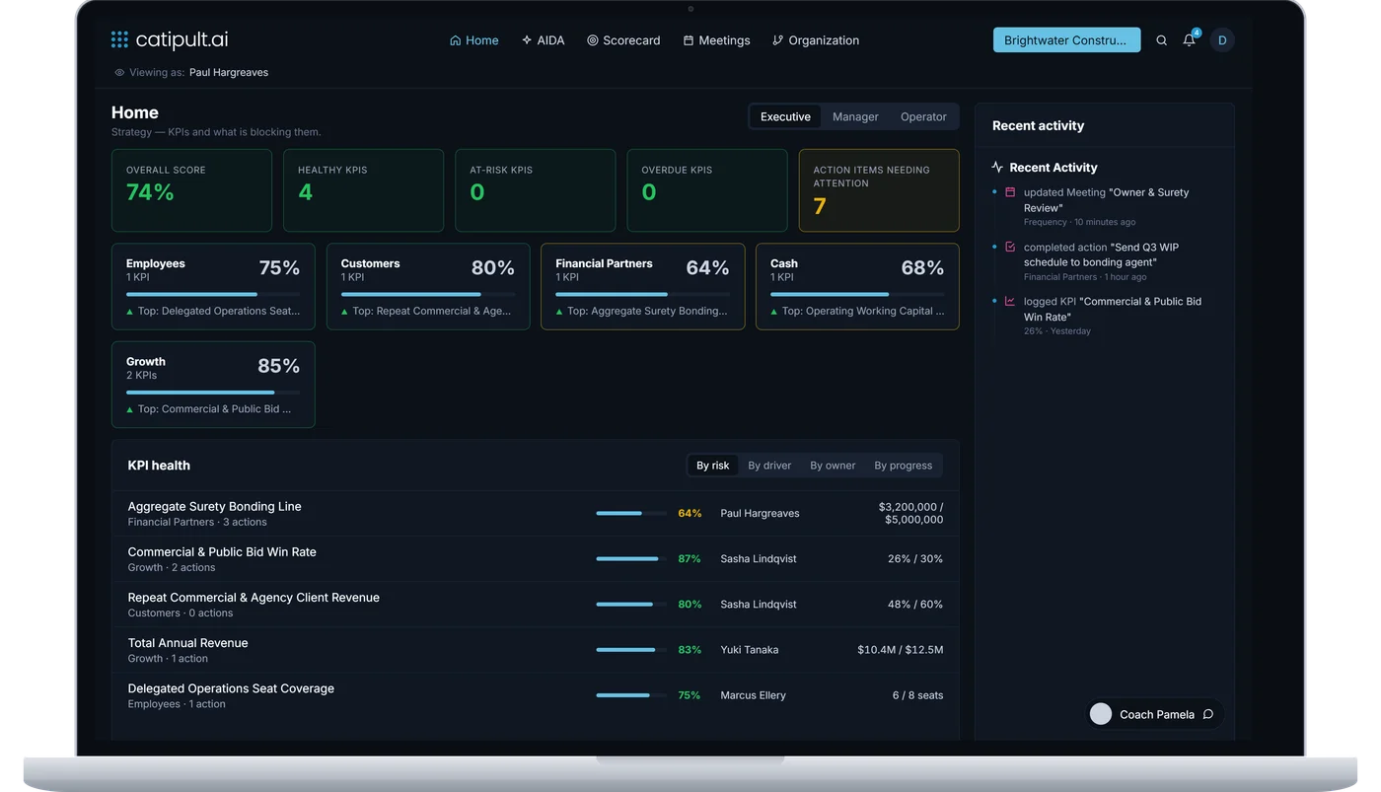The image size is (1381, 792).
Task: Click the Aggregate Surety Bonding Line progress bar
Action: [631, 513]
